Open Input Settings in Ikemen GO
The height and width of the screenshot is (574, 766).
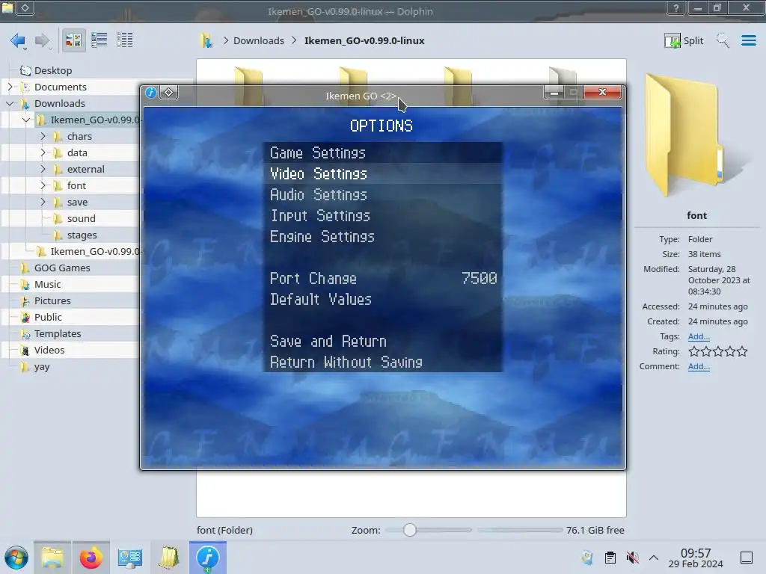click(383, 216)
